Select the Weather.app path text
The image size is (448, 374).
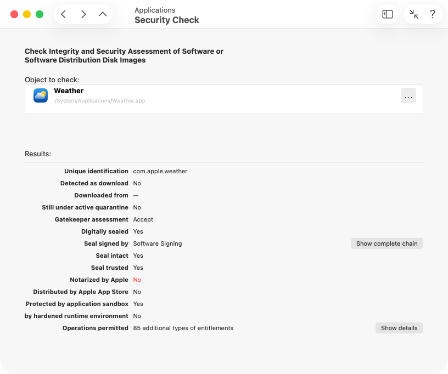click(x=99, y=101)
